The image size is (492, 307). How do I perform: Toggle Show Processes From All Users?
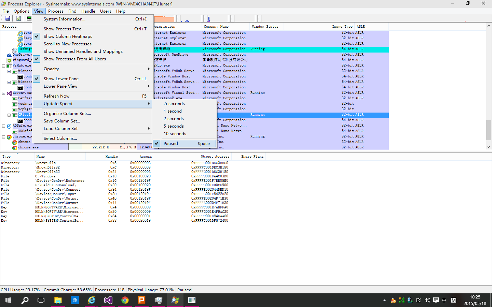click(x=93, y=59)
